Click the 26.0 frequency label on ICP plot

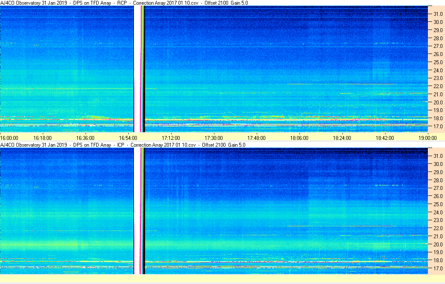[x=438, y=196]
